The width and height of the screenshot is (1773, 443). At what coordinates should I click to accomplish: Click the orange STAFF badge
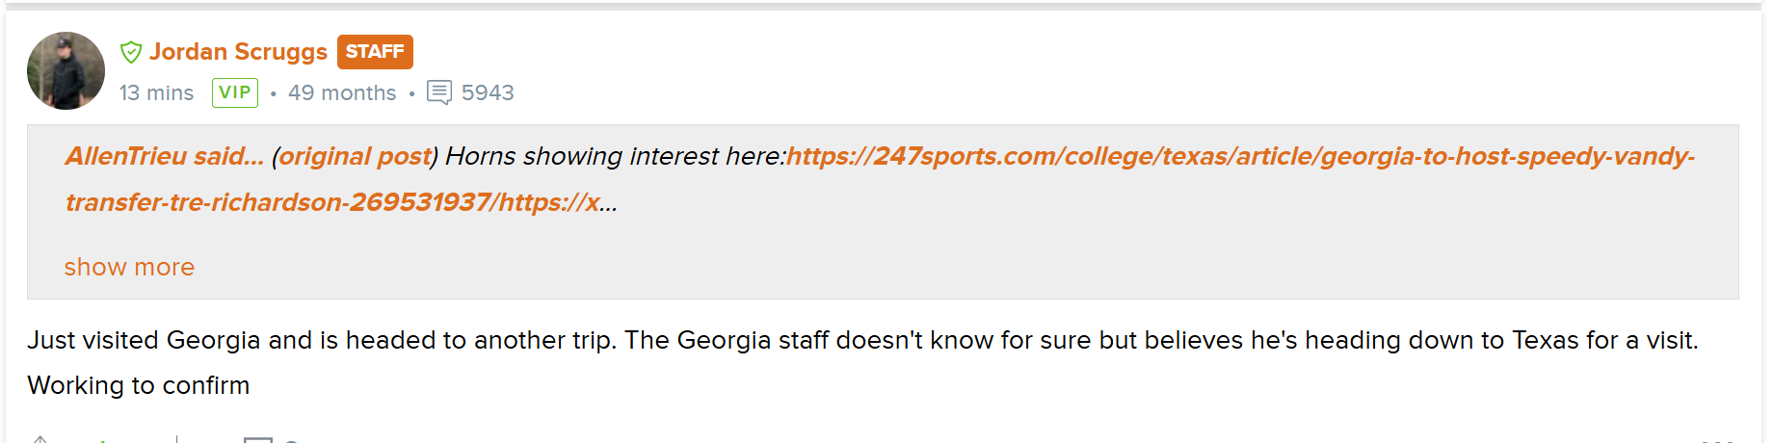(375, 52)
